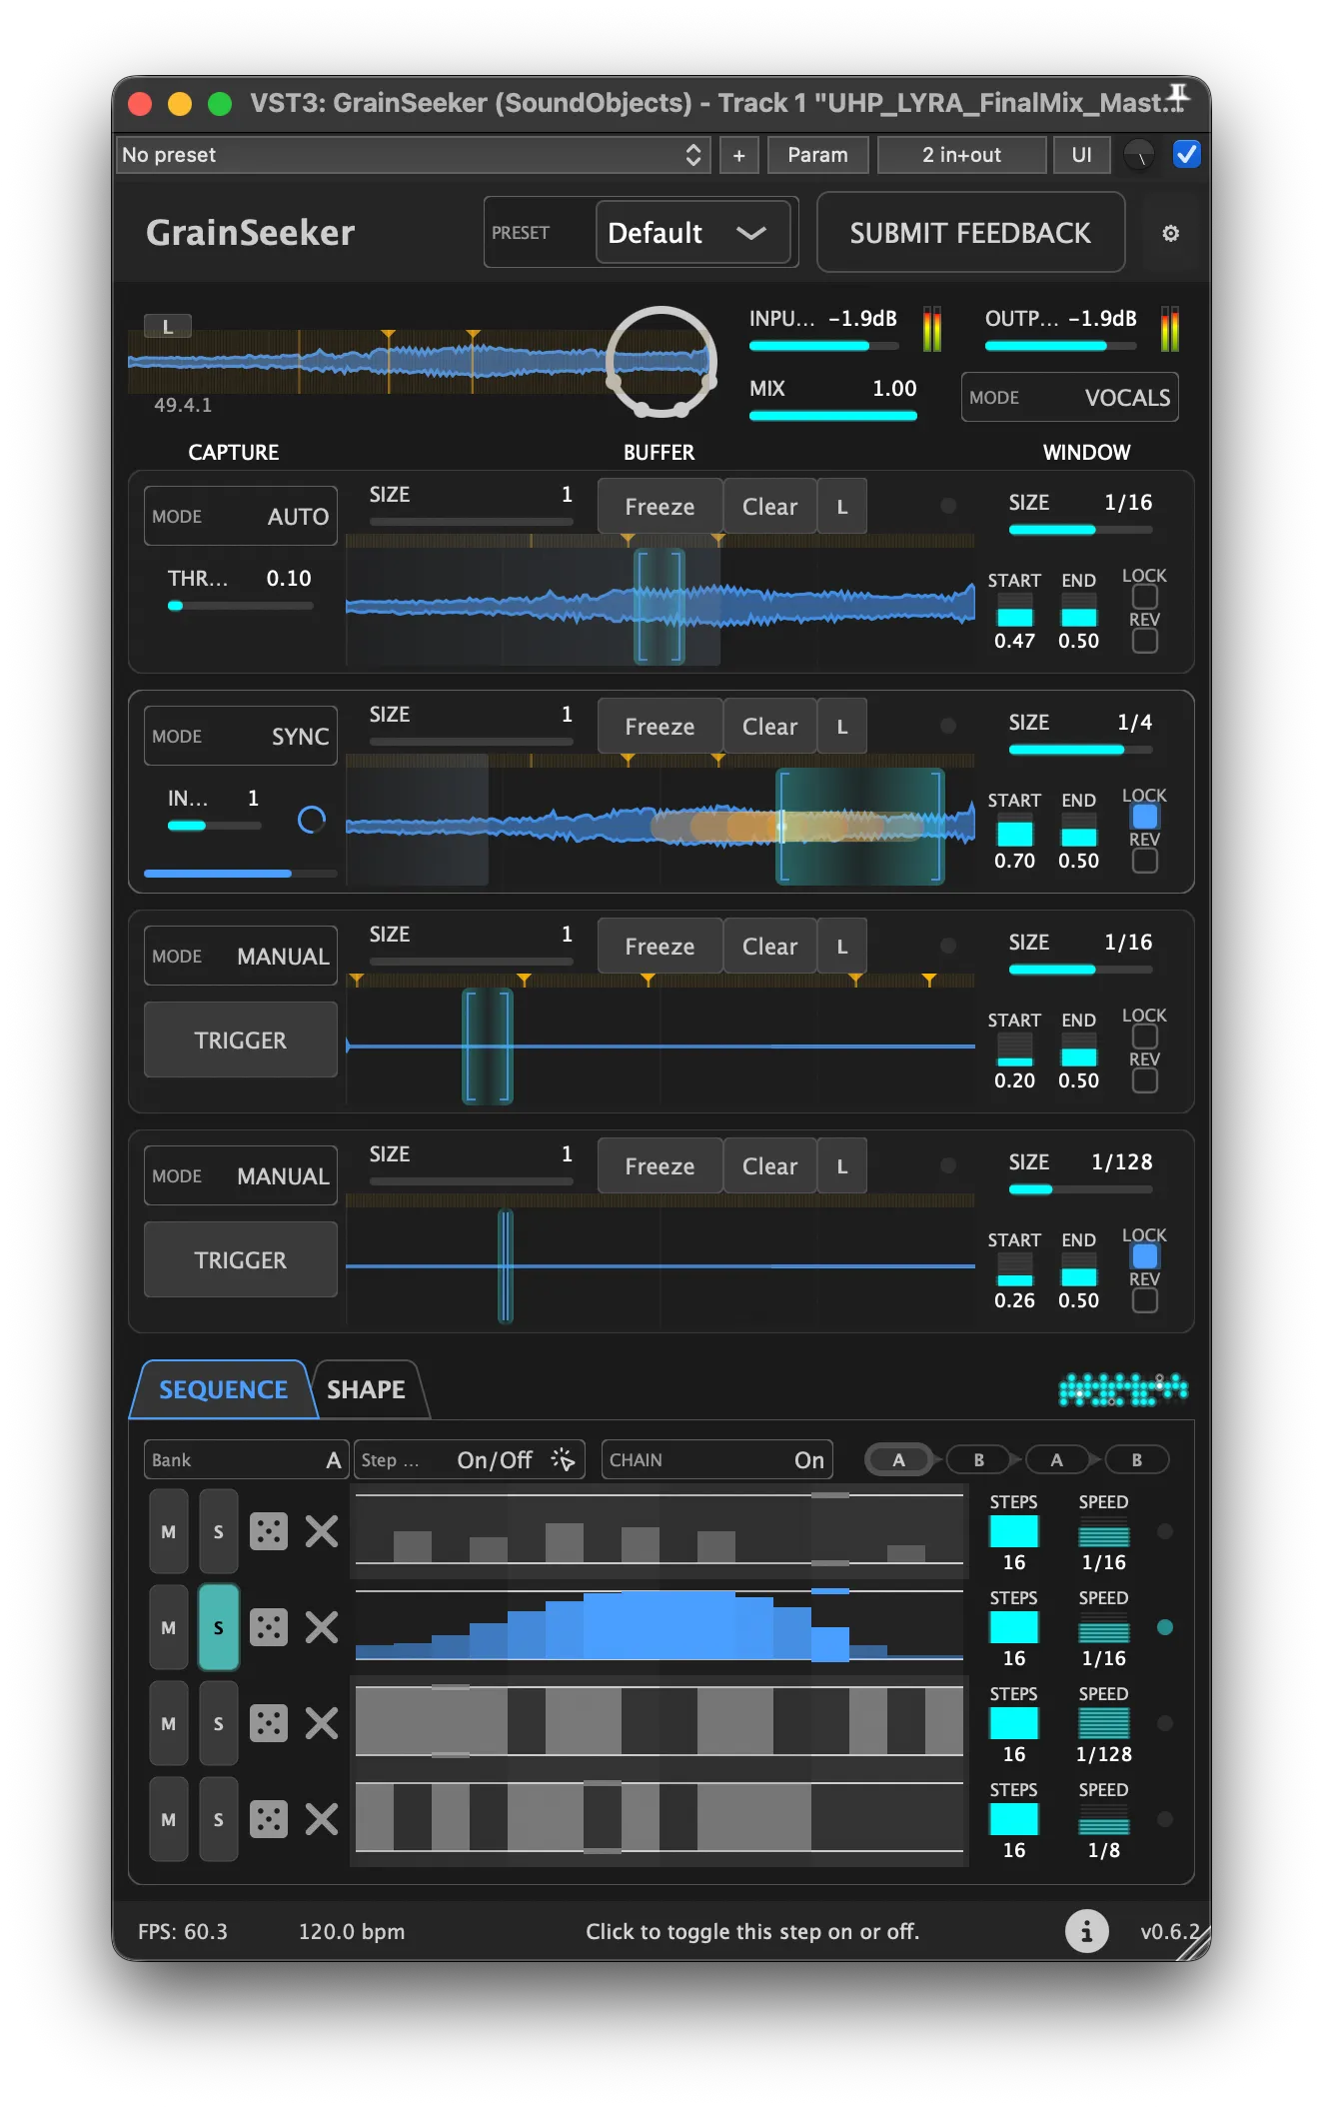Randomize fourth sequence row with dice icon
1323x2109 pixels.
[x=269, y=1819]
